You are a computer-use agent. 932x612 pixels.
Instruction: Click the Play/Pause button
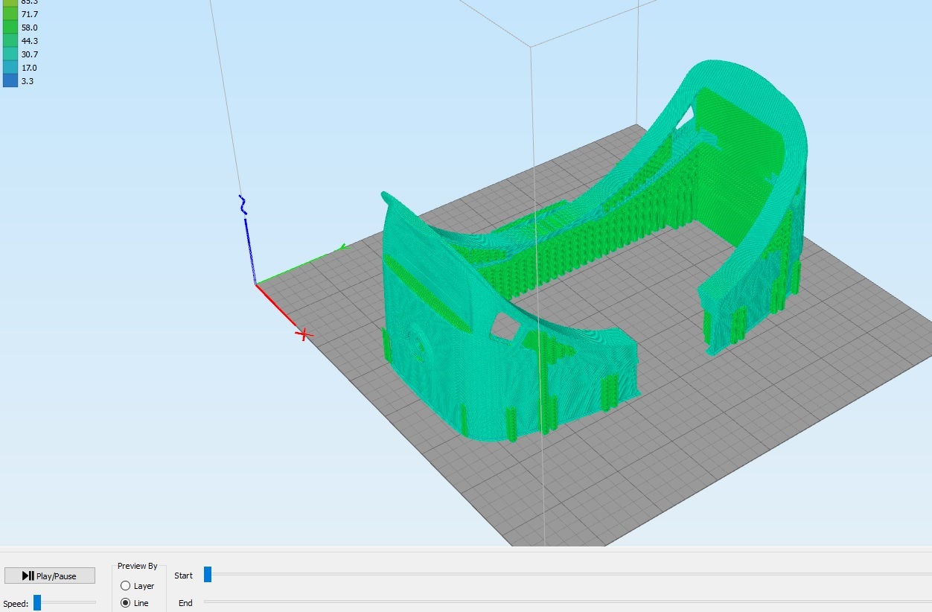point(50,576)
